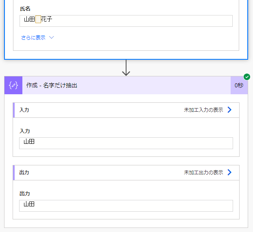
Task: Click the 0秒 duration label
Action: click(239, 85)
